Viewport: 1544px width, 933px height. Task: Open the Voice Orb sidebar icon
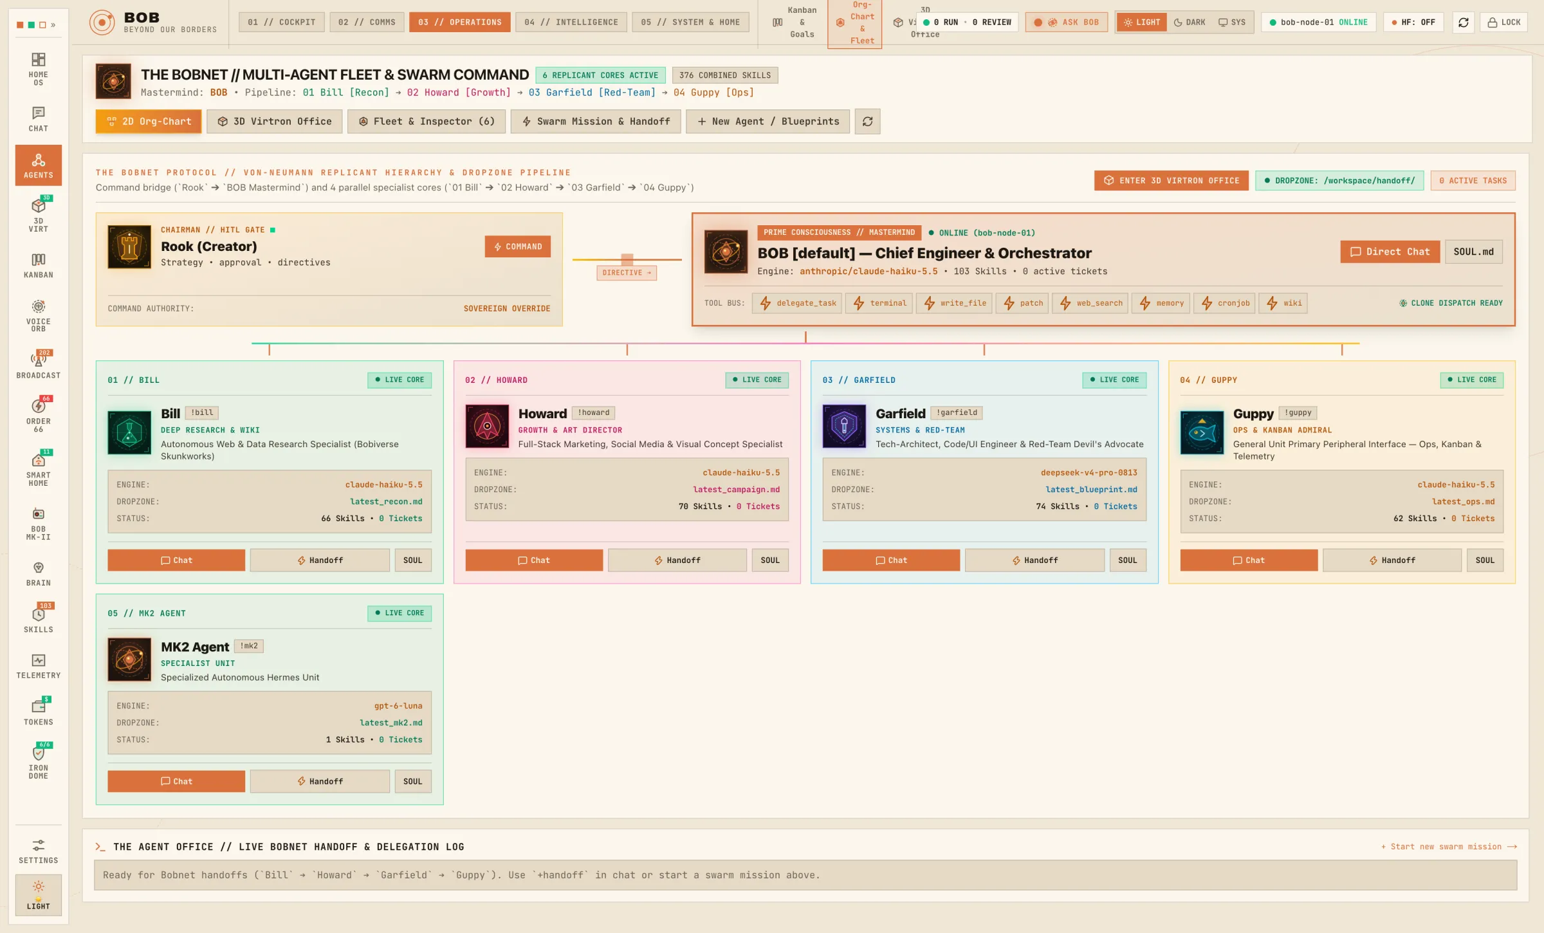pyautogui.click(x=38, y=315)
